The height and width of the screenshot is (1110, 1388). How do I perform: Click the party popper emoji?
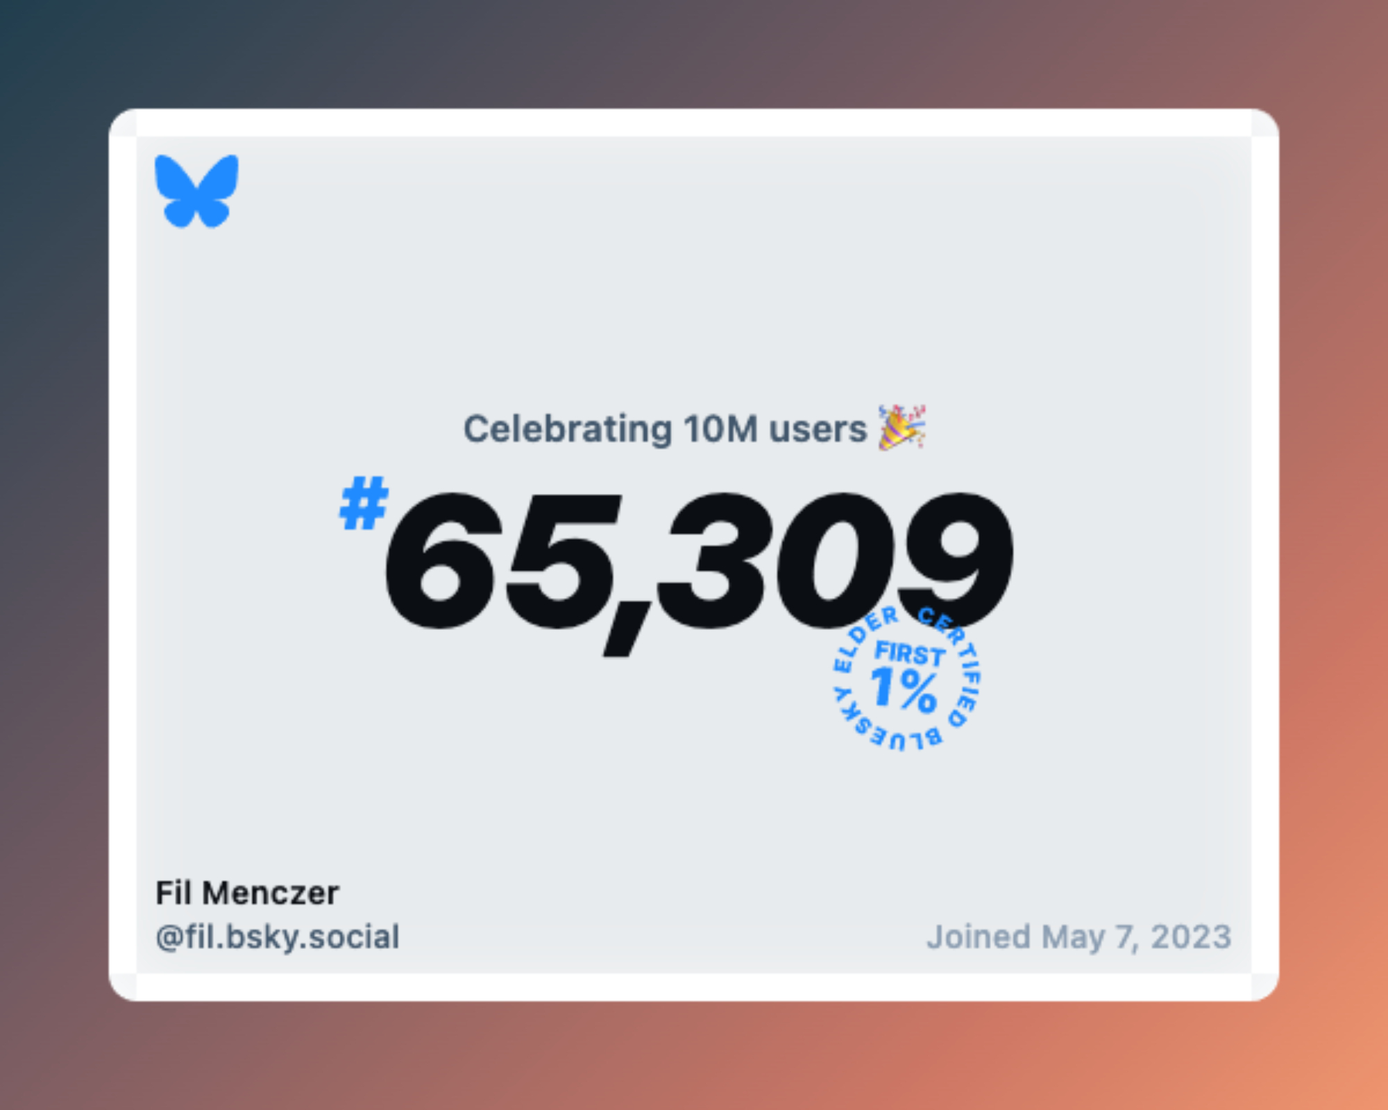(x=902, y=427)
